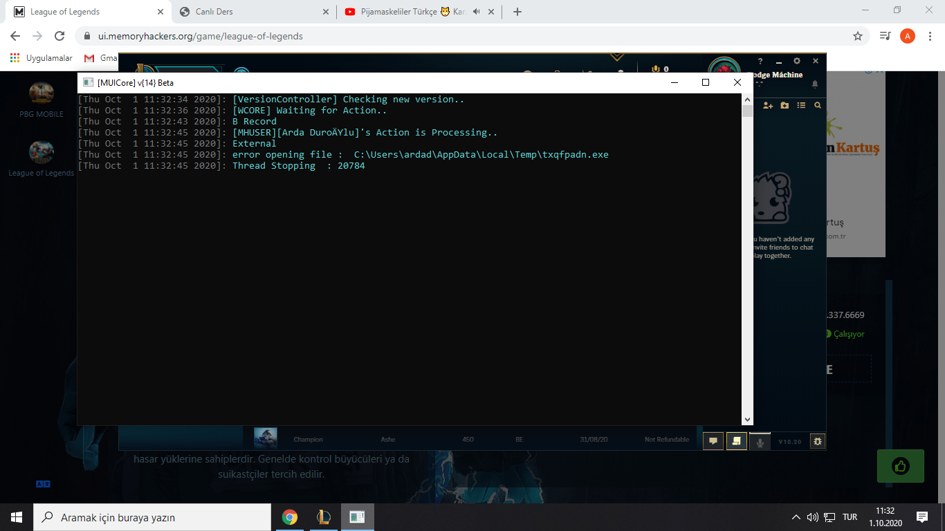The image size is (945, 531).
Task: Search friends with magnifier icon
Action: coord(818,105)
